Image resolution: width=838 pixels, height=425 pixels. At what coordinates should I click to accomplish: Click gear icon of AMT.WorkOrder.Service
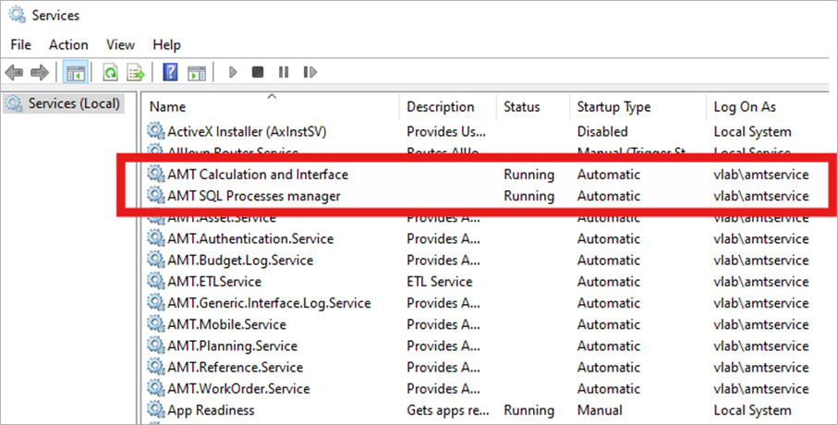click(x=155, y=387)
